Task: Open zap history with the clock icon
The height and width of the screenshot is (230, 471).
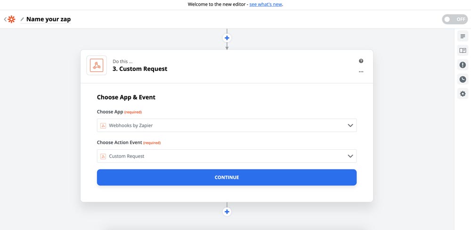Action: [463, 79]
